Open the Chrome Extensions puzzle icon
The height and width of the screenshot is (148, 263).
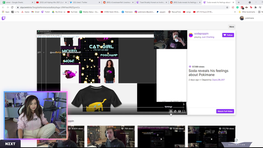point(256,7)
